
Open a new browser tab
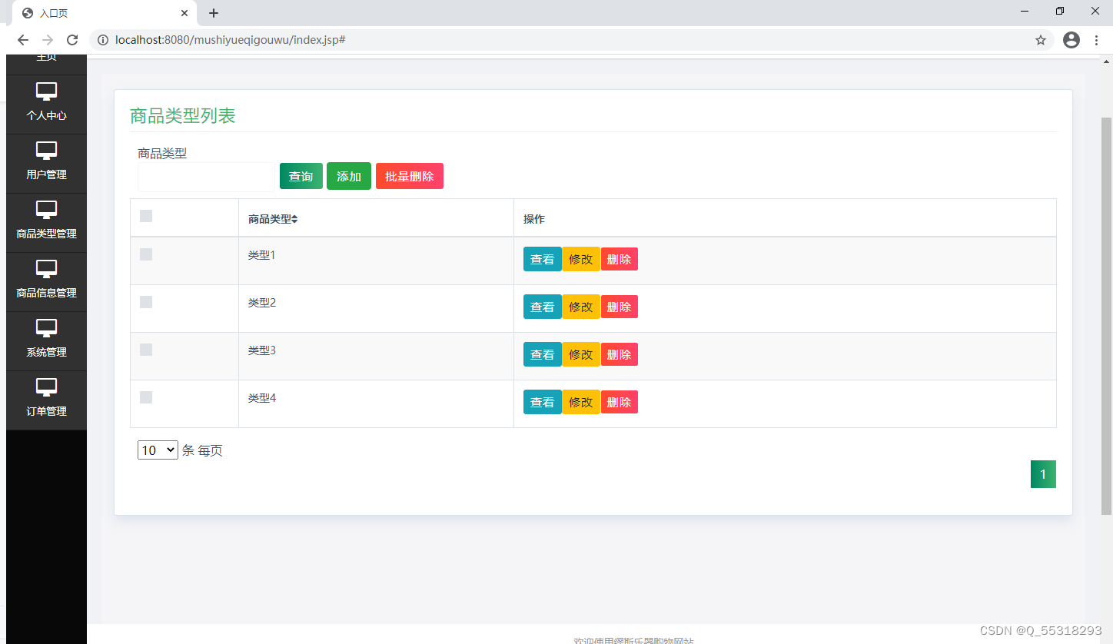pyautogui.click(x=214, y=13)
